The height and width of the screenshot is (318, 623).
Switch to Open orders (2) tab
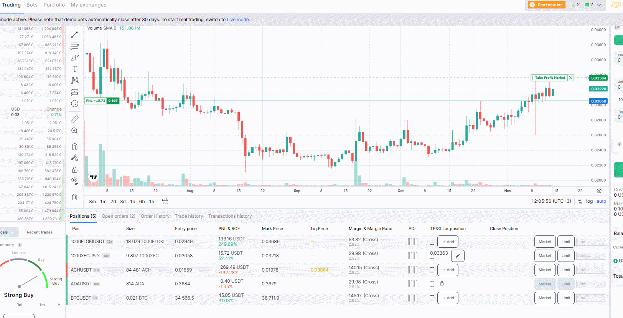(119, 216)
